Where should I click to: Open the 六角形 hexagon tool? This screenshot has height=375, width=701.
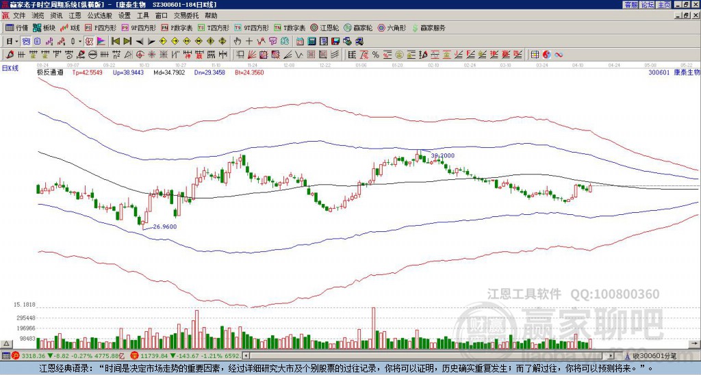[x=392, y=27]
